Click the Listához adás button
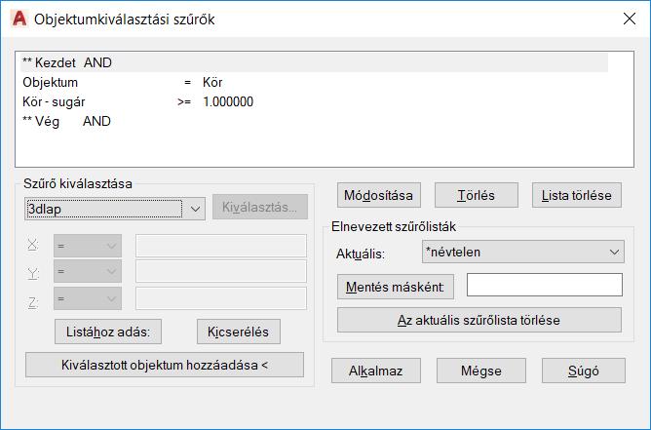 coord(108,332)
